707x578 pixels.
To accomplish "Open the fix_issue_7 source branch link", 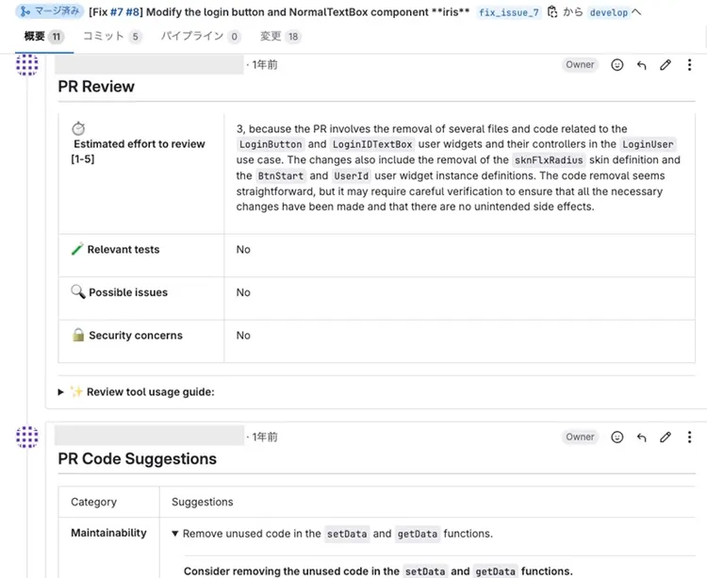I will click(x=509, y=13).
